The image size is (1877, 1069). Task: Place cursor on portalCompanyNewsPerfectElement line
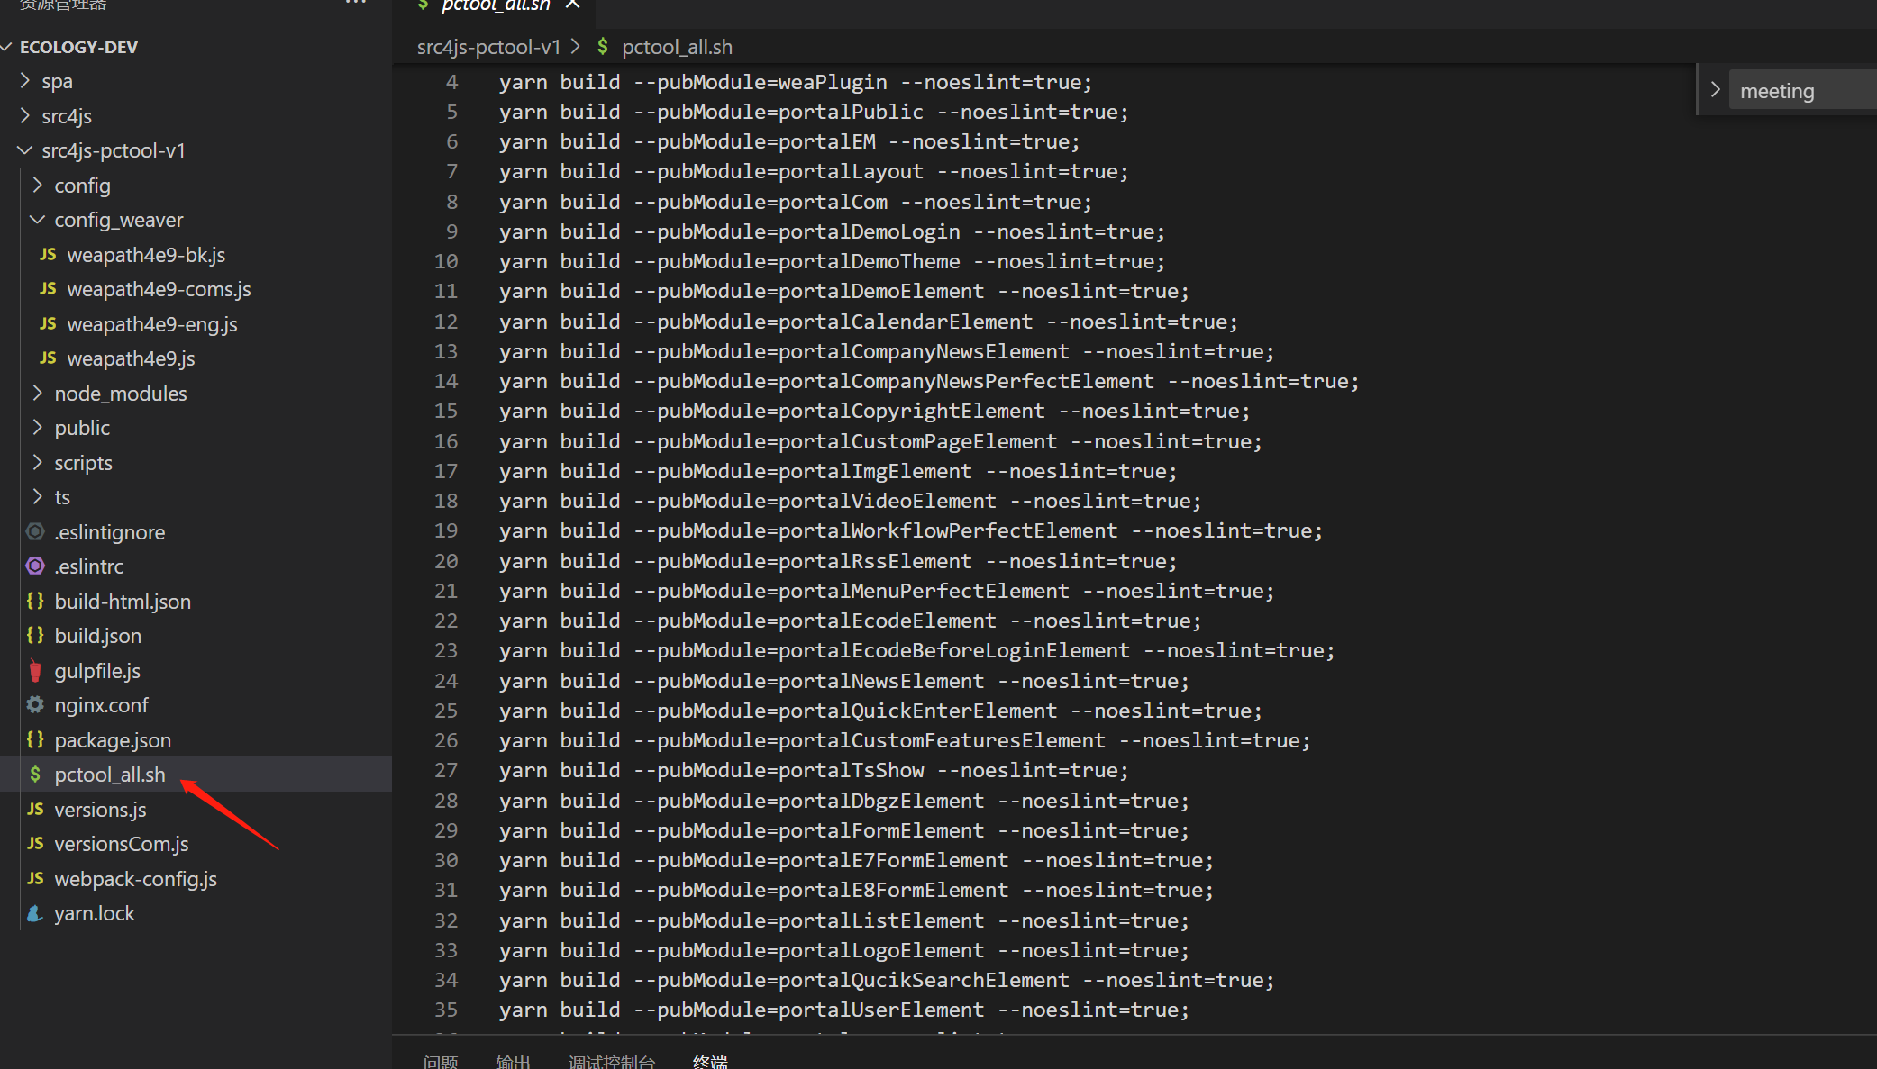coord(929,381)
